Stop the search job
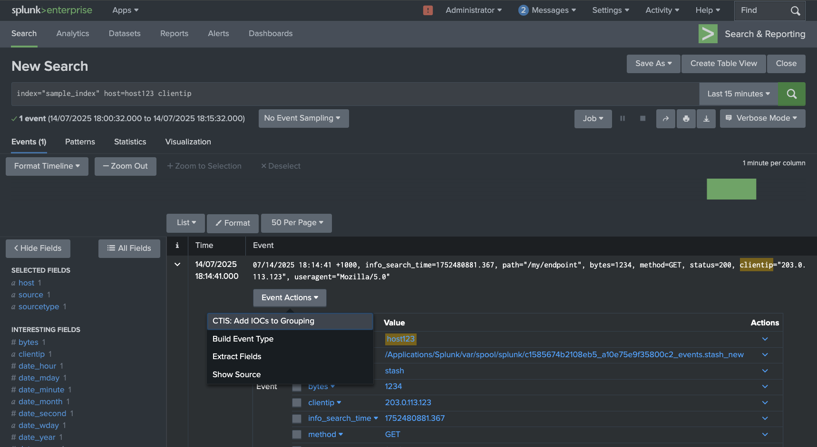This screenshot has width=817, height=447. point(642,119)
